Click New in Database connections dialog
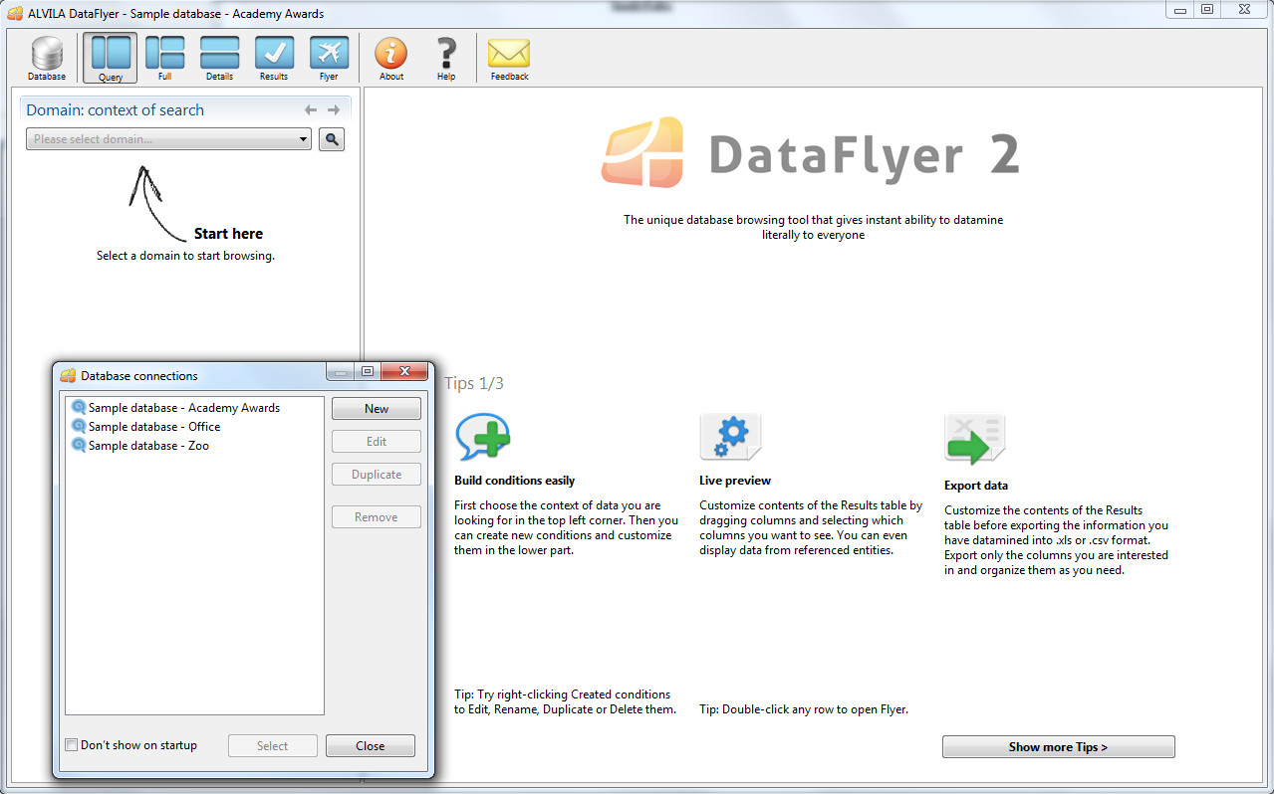 (377, 409)
